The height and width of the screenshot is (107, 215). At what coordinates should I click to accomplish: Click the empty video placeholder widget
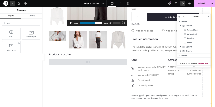point(88,62)
